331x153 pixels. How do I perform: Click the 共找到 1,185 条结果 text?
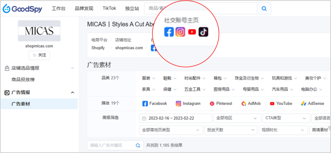pos(164,145)
